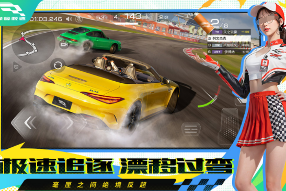Tap the three-line handbrake button
Image resolution: width=286 pixels, height=191 pixels.
(191, 129)
